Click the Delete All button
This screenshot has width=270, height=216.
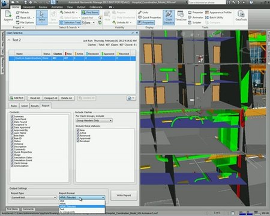coord(67,98)
